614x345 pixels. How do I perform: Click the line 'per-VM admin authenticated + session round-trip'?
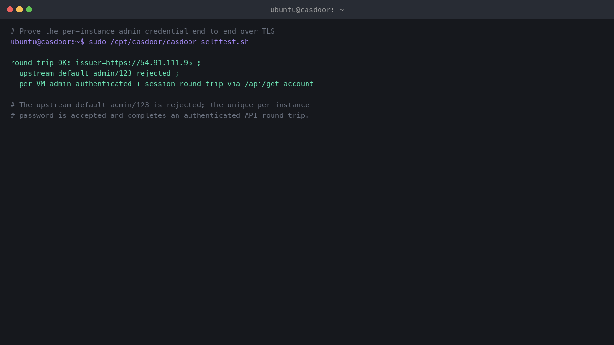pyautogui.click(x=121, y=84)
